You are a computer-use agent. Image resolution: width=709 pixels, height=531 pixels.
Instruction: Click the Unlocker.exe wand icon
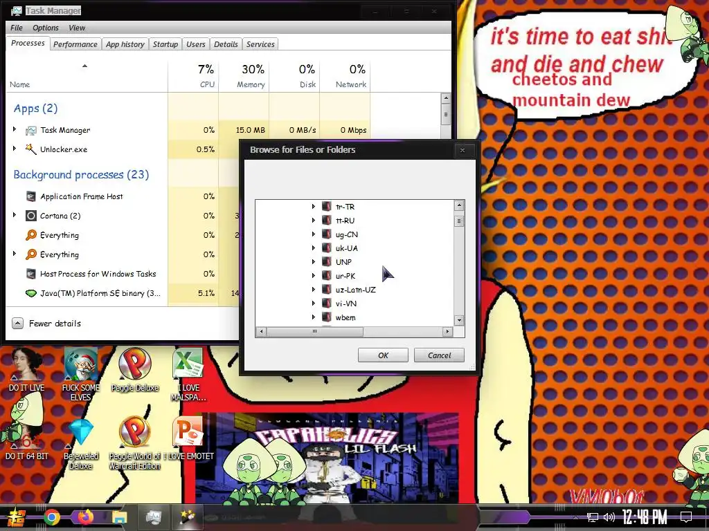click(x=30, y=149)
